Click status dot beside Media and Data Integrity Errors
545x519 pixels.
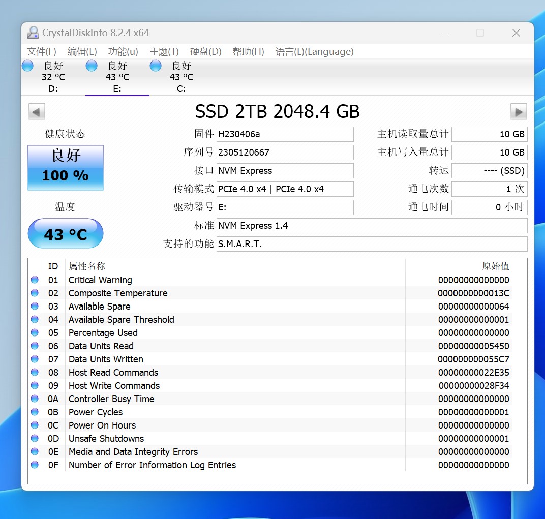click(34, 451)
